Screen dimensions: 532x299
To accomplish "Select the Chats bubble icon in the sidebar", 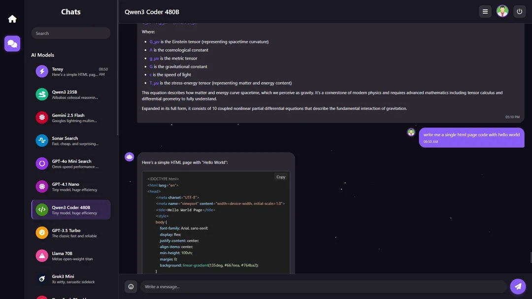I will tap(12, 43).
